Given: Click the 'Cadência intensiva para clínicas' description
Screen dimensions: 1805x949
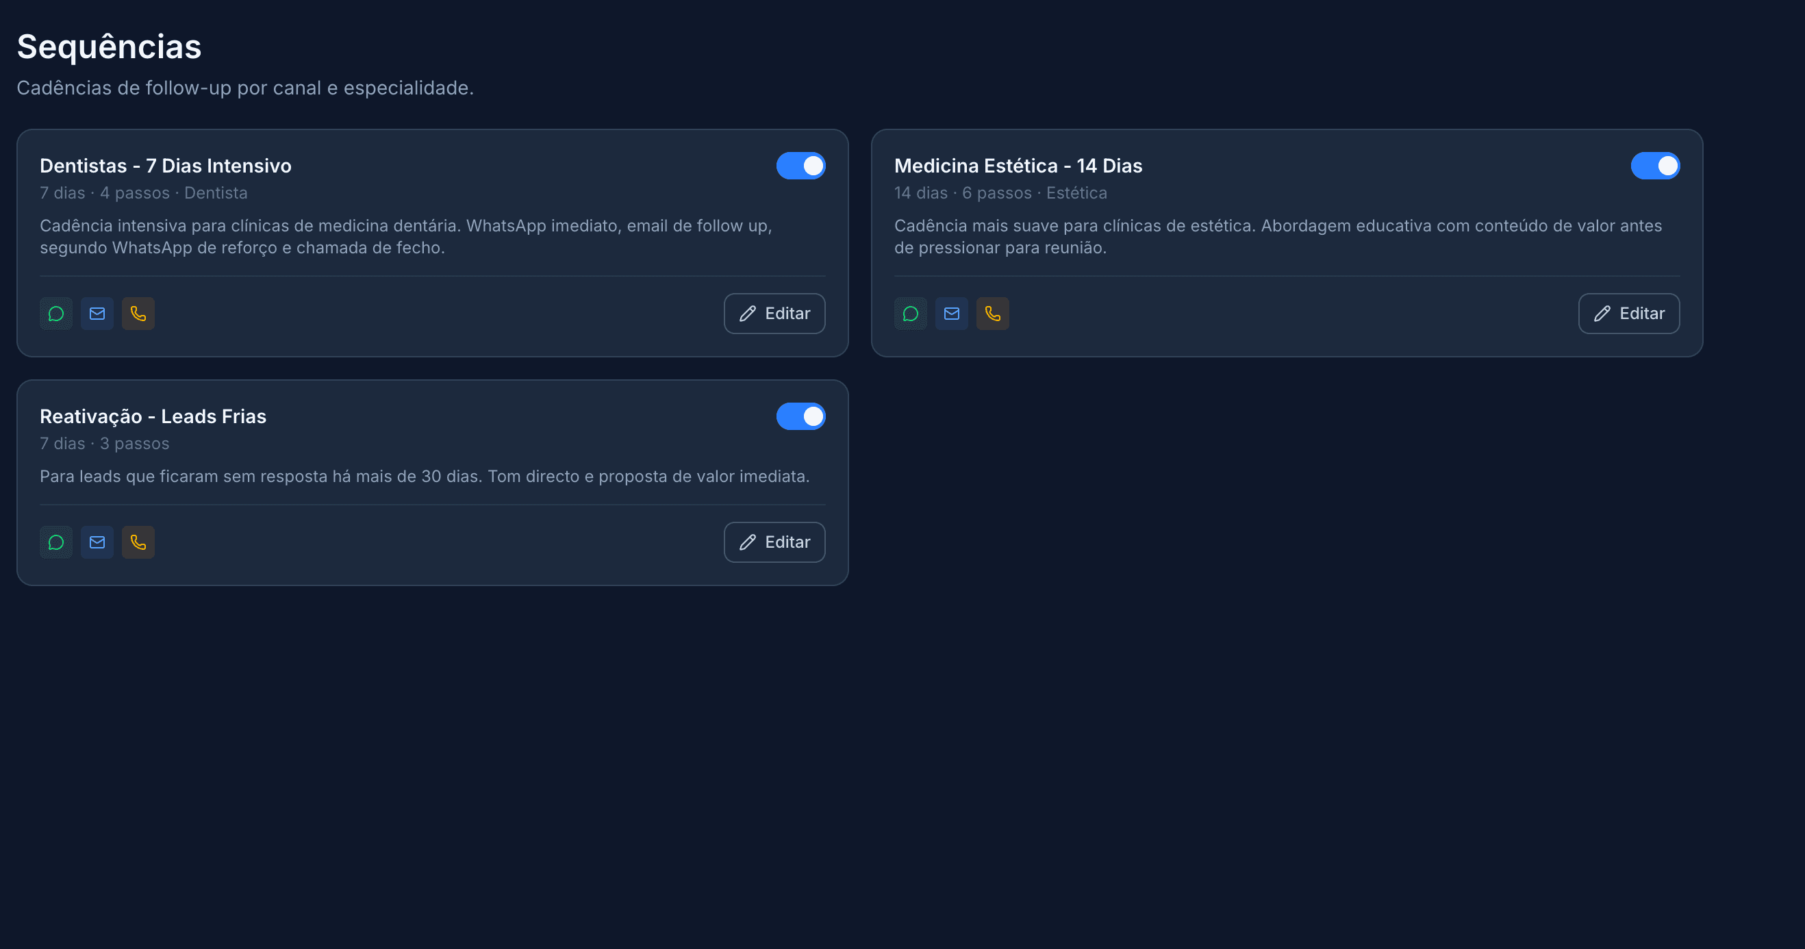Looking at the screenshot, I should (x=407, y=237).
